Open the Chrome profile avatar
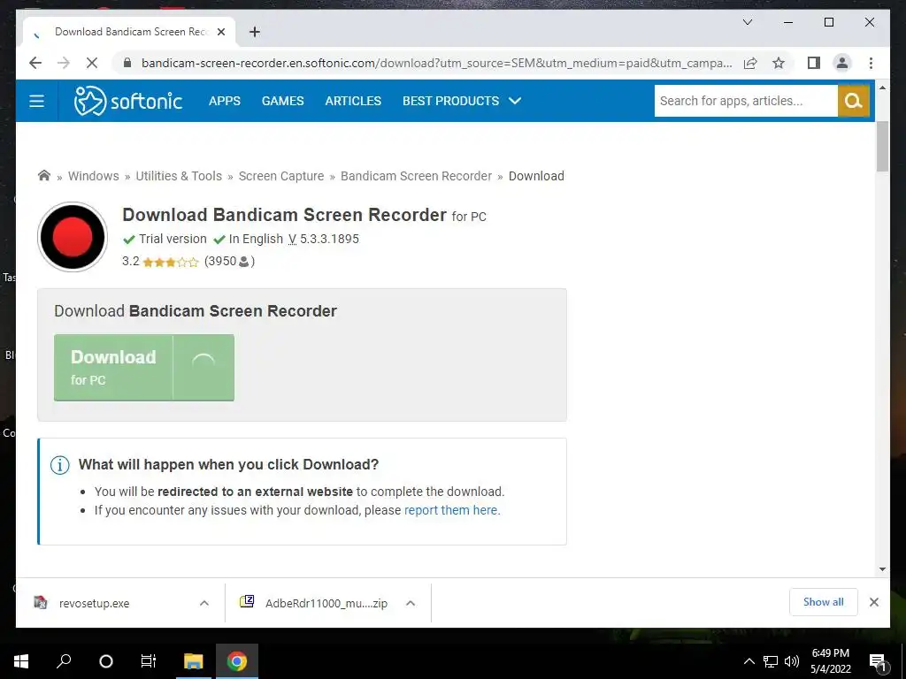This screenshot has height=679, width=906. pyautogui.click(x=842, y=63)
